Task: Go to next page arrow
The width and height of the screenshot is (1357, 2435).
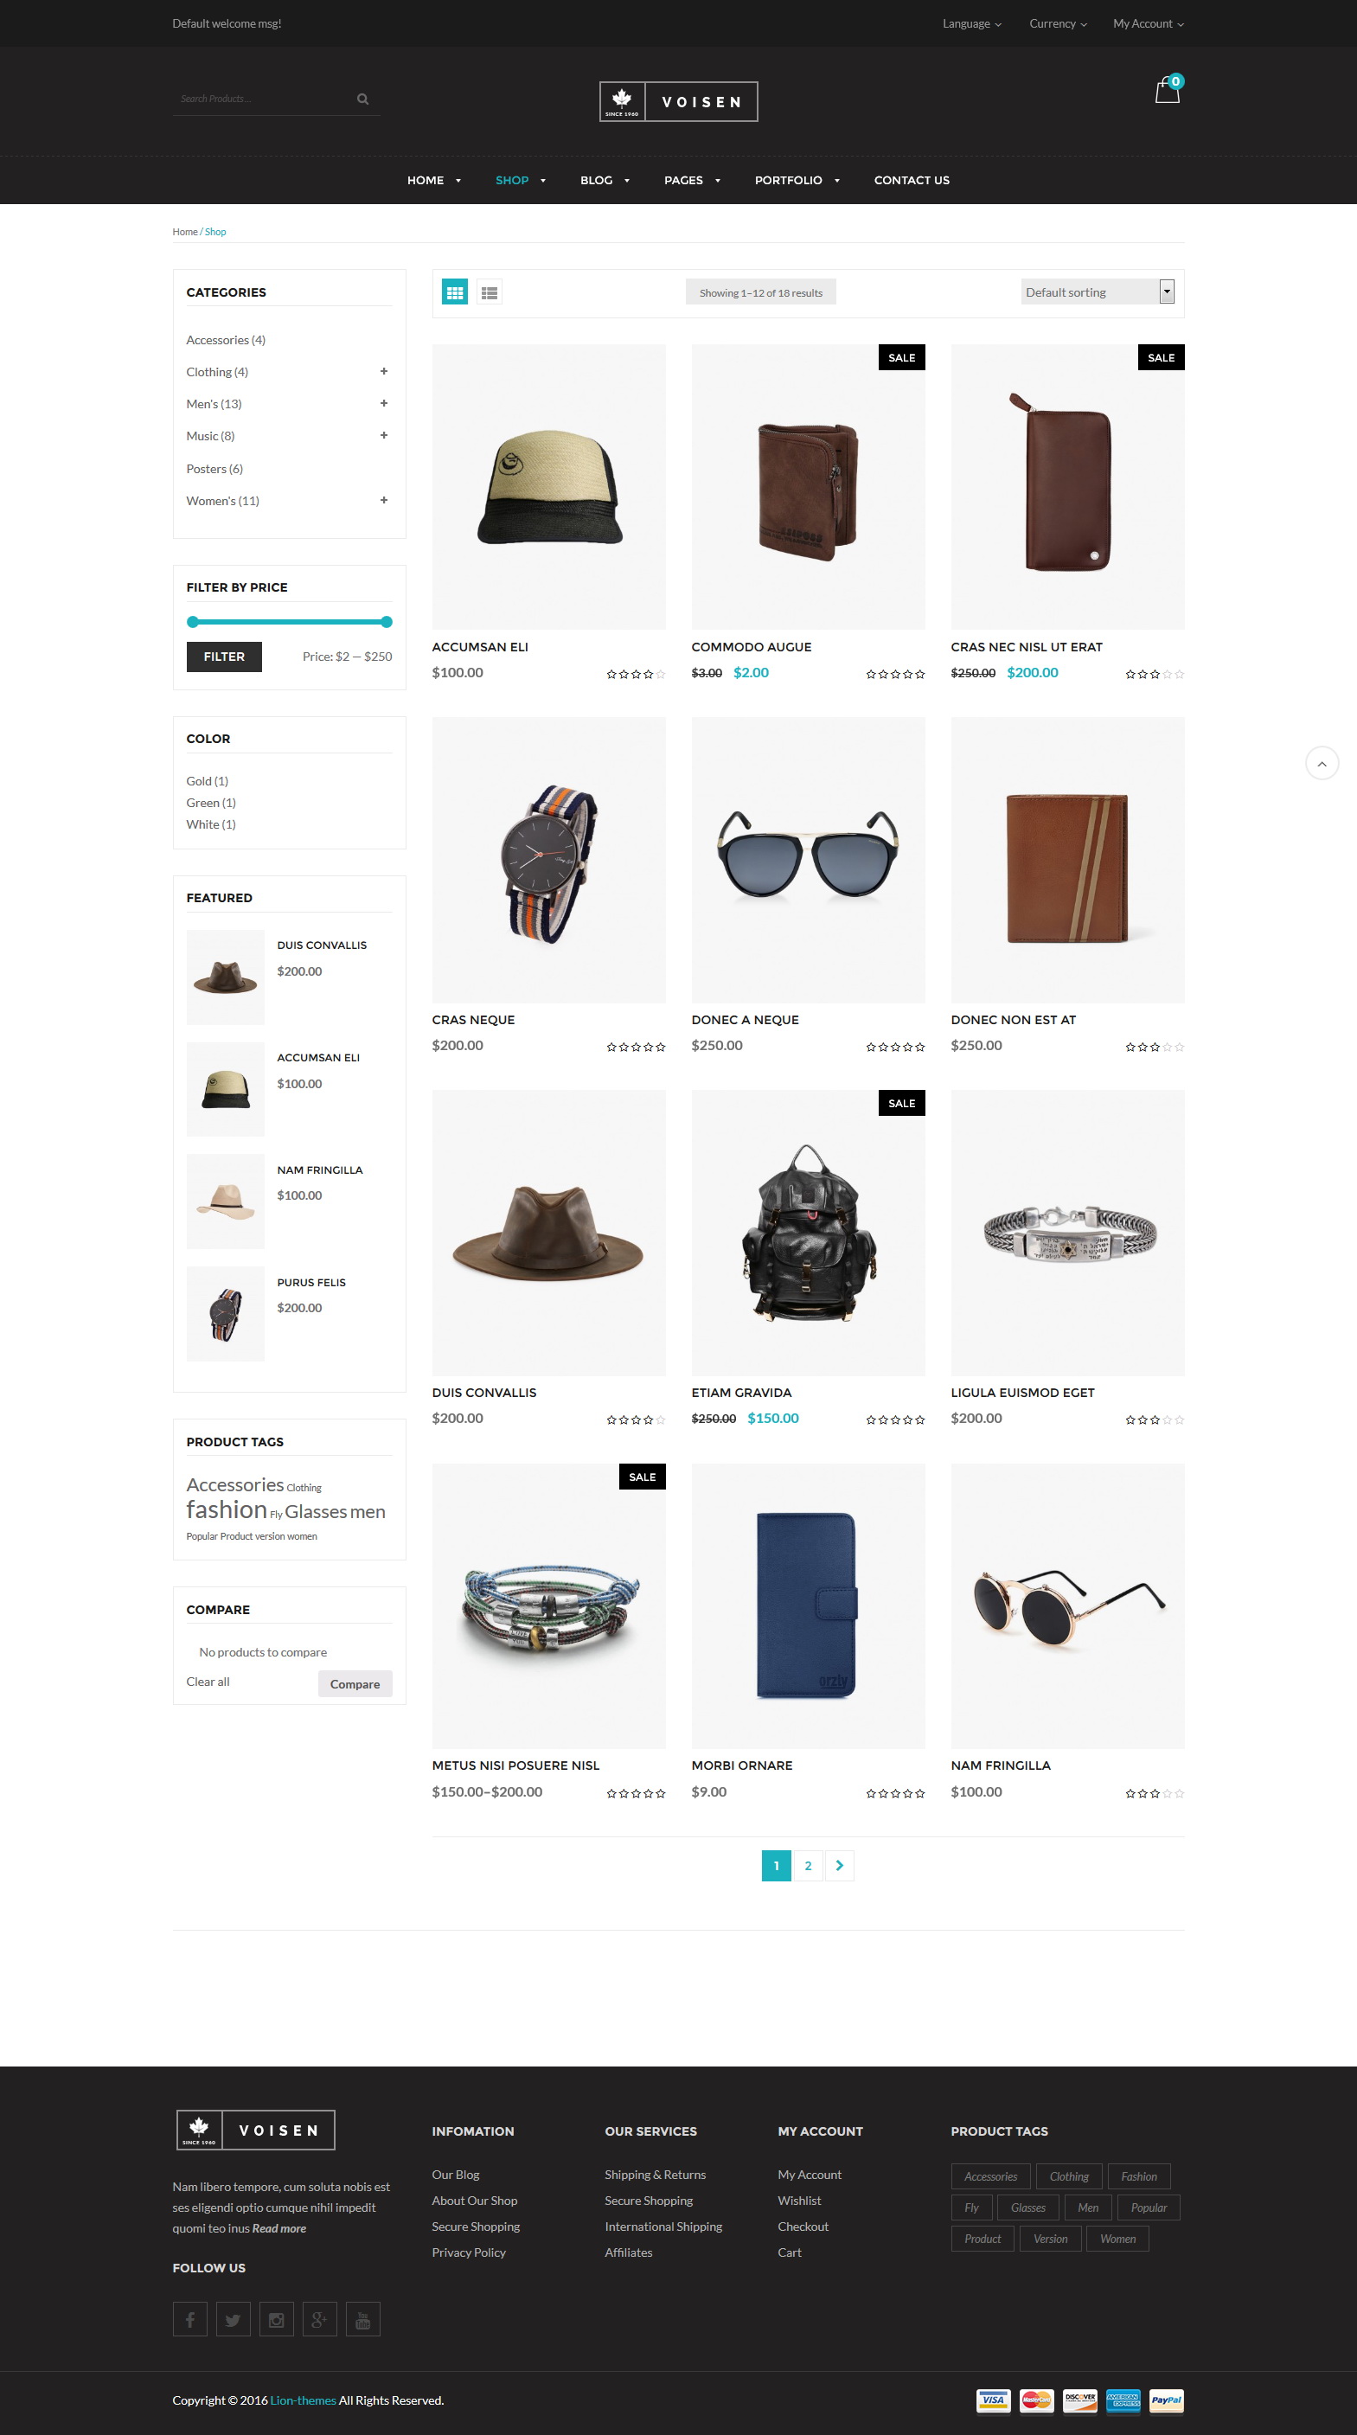Action: 839,1865
